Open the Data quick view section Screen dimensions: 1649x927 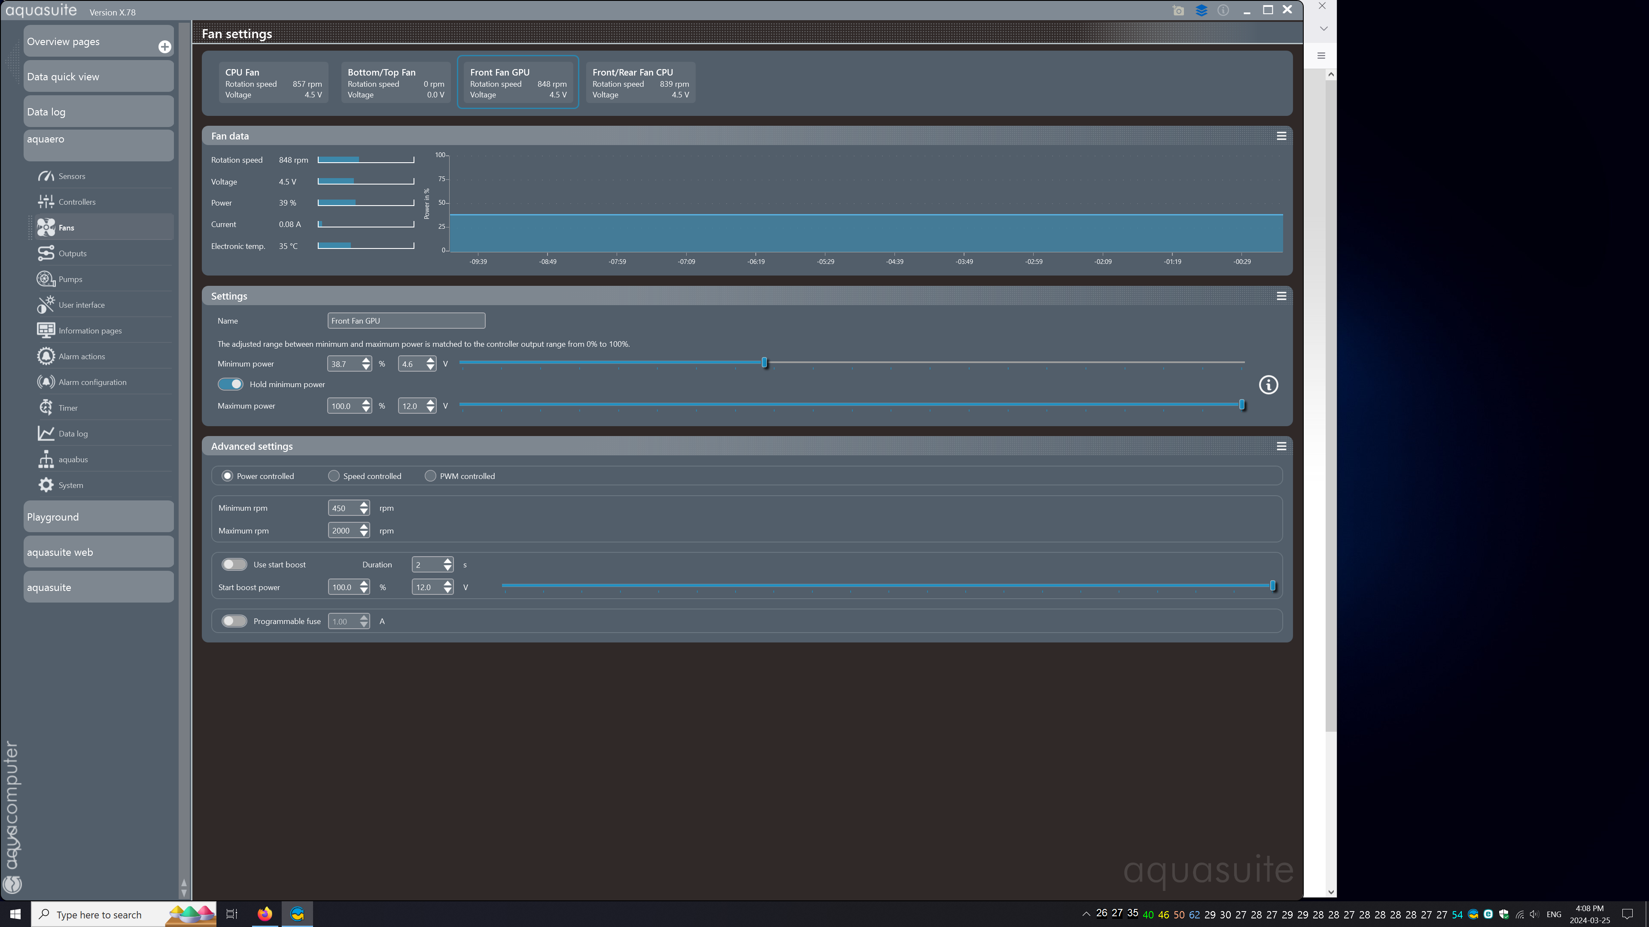tap(99, 77)
